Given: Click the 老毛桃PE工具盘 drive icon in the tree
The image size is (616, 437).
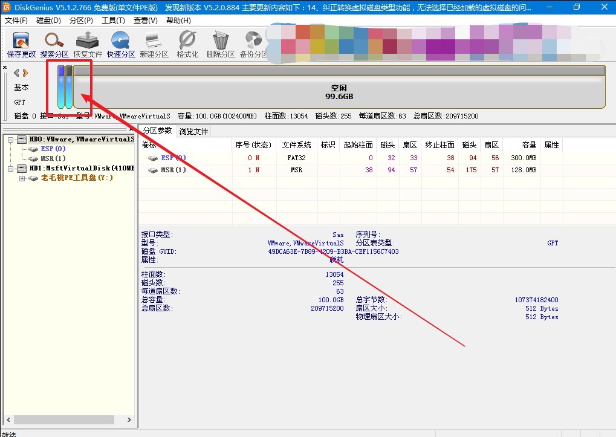Looking at the screenshot, I should pos(34,178).
